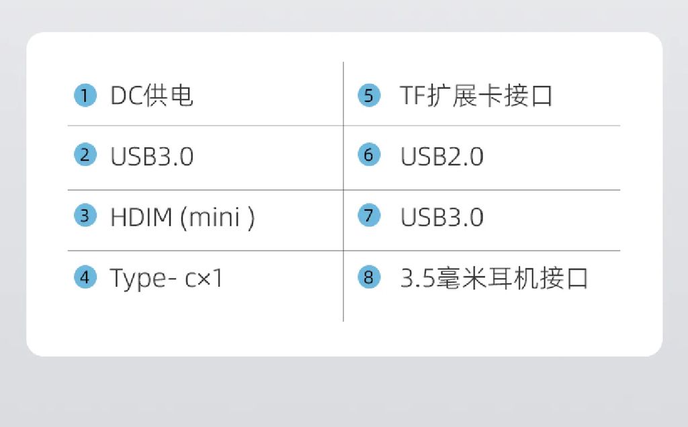Click the TF扩展卡接口 label
This screenshot has height=427, width=688.
(476, 96)
